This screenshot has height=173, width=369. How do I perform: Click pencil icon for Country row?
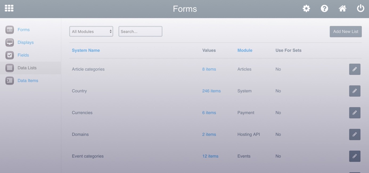[x=355, y=91]
